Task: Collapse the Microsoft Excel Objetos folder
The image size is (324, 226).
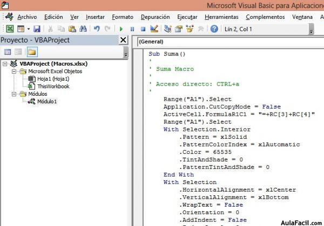Action: 14,72
